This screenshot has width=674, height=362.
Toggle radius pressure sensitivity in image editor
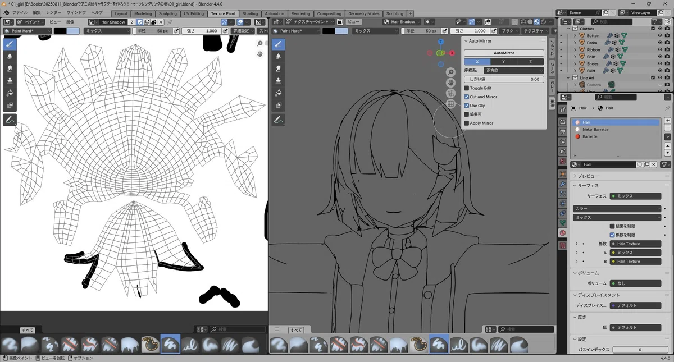pyautogui.click(x=176, y=31)
